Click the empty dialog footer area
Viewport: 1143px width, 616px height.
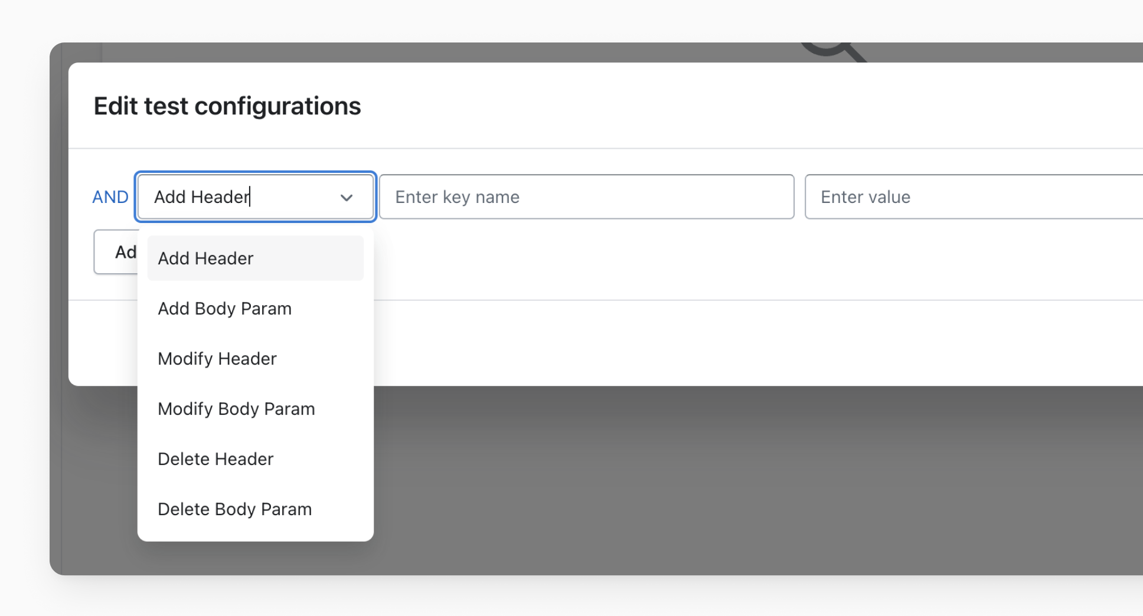tap(708, 343)
